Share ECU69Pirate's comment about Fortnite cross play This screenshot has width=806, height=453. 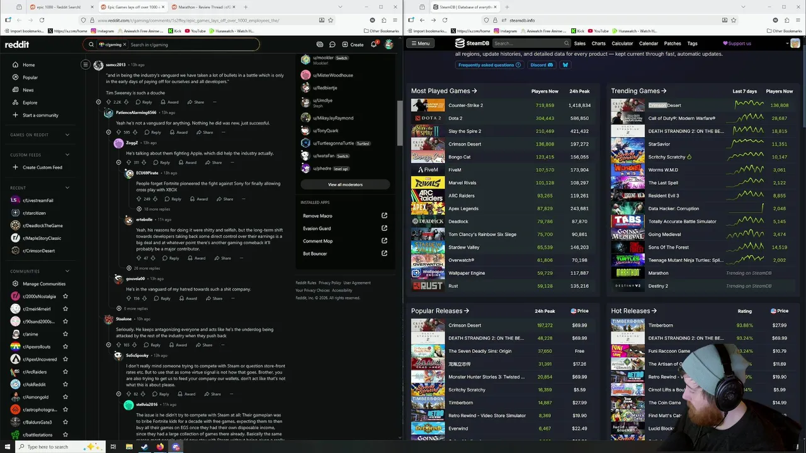[x=224, y=199]
